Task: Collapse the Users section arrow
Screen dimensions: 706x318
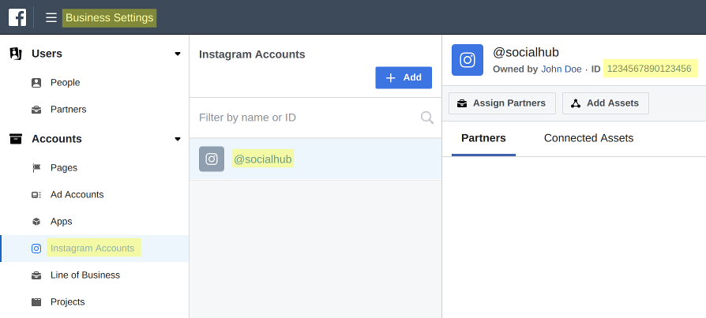Action: coord(178,54)
